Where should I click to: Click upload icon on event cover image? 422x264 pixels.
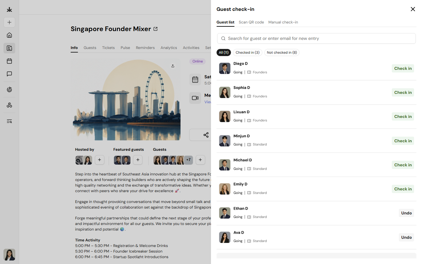[173, 66]
